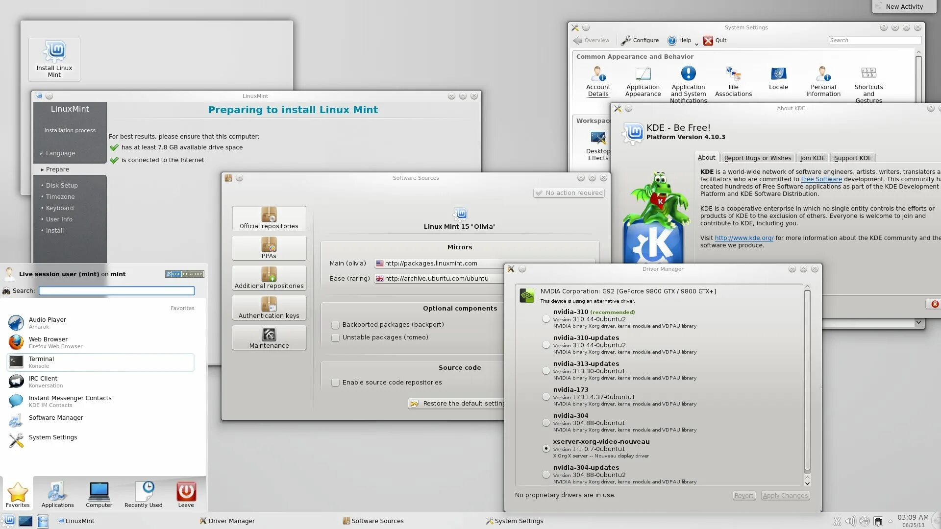Select Official repositories in Software Sources
Viewport: 941px width, 529px height.
[269, 218]
